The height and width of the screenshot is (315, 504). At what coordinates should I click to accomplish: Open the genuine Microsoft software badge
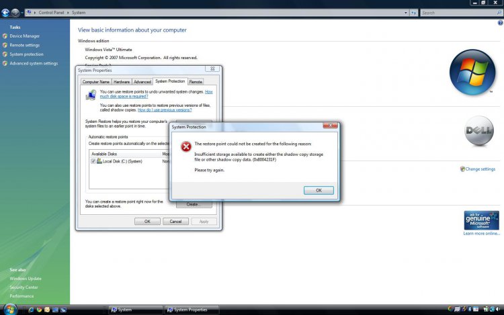click(x=481, y=220)
